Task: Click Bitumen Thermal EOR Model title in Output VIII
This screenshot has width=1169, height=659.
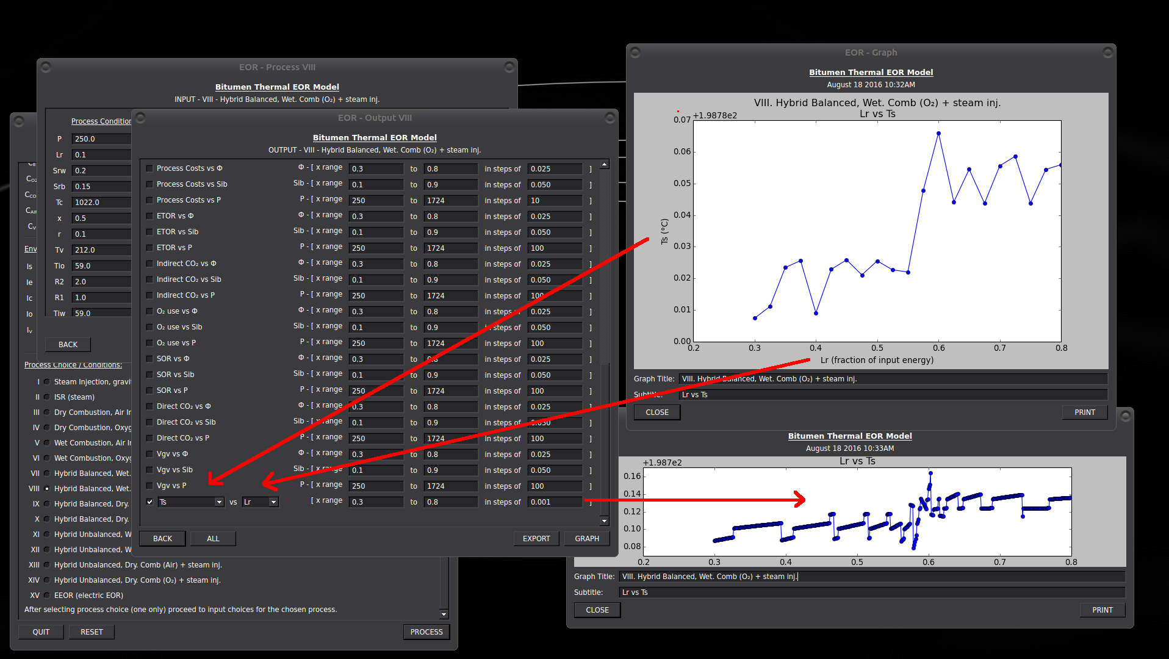Action: [375, 138]
